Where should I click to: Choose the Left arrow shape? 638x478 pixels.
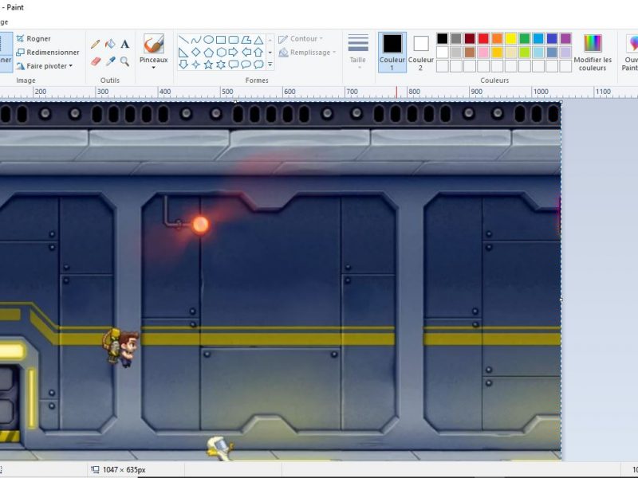coord(246,52)
